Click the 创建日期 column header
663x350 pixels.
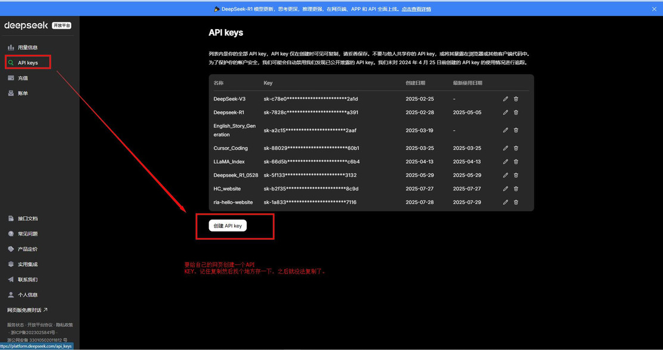pyautogui.click(x=415, y=83)
